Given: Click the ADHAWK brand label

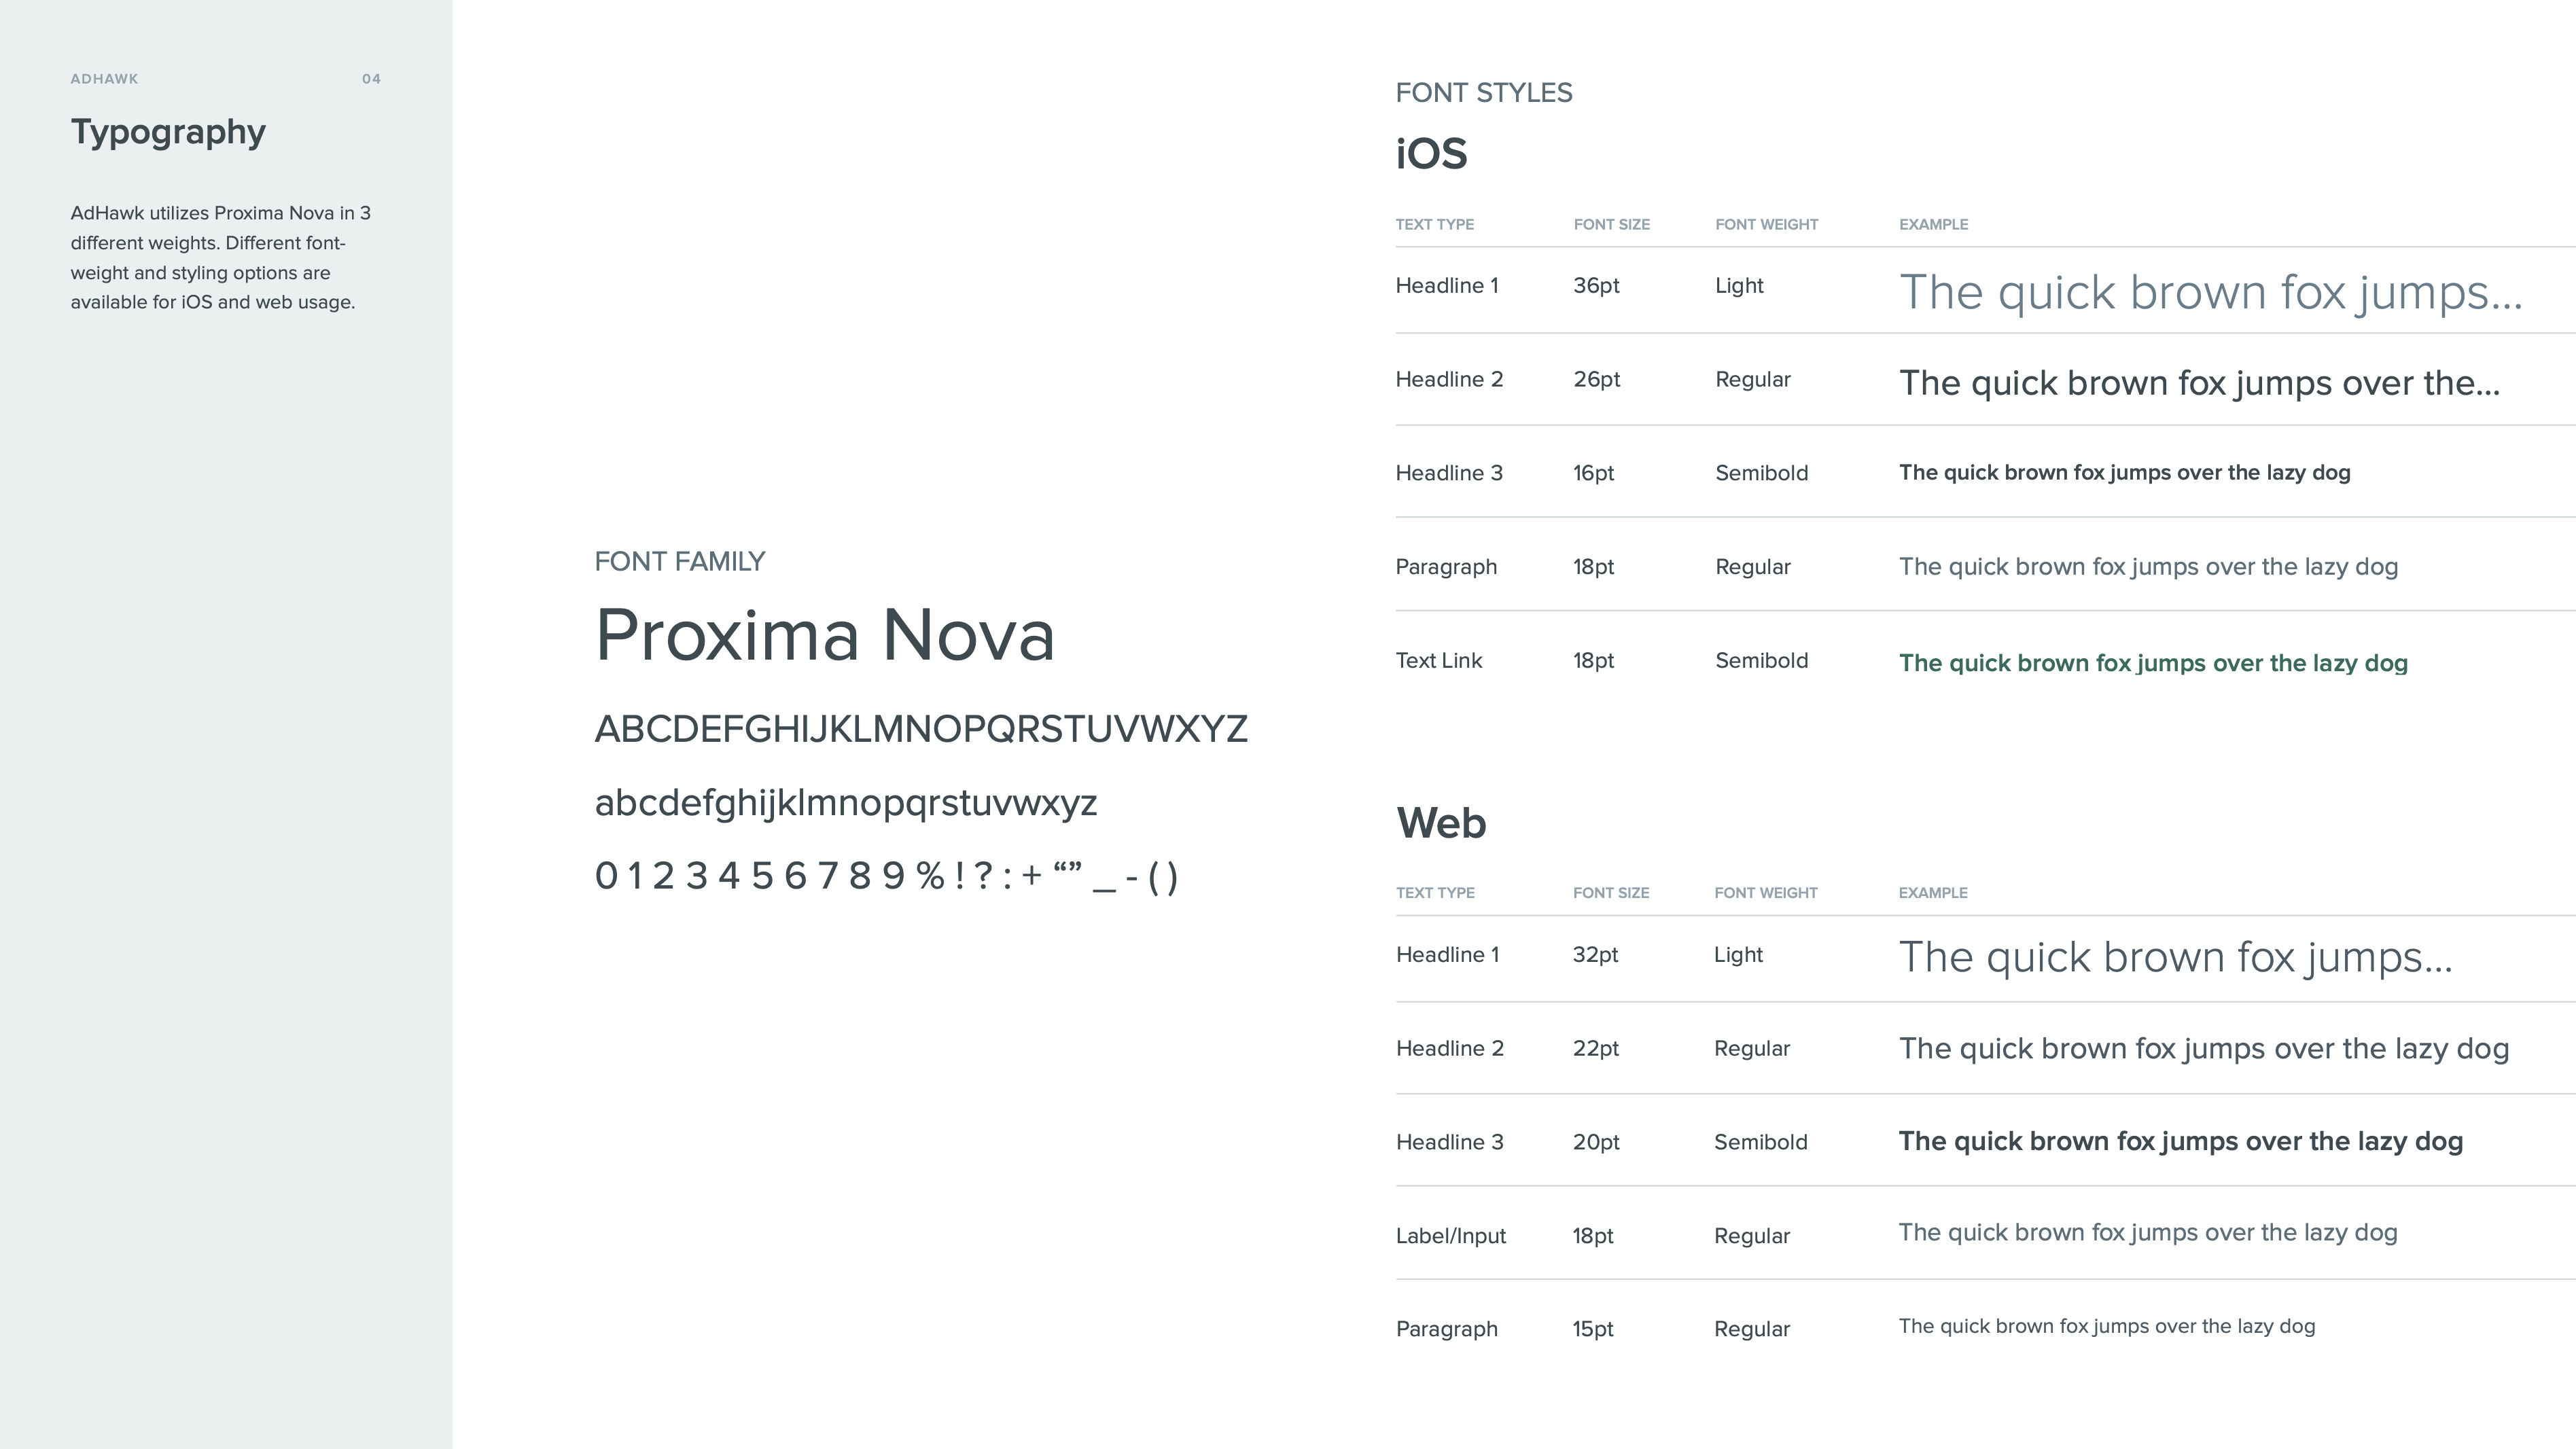Looking at the screenshot, I should [104, 79].
